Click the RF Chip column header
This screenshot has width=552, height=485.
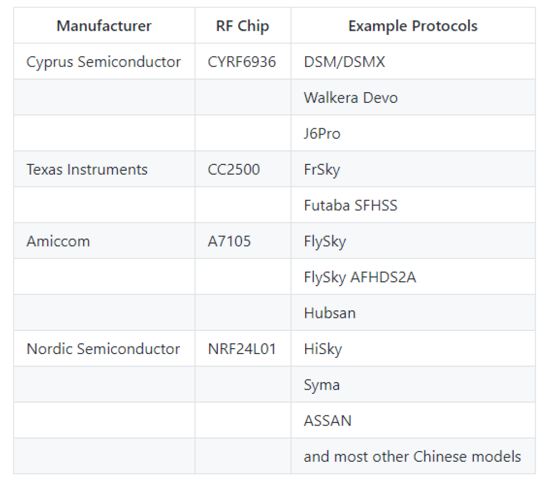(243, 26)
